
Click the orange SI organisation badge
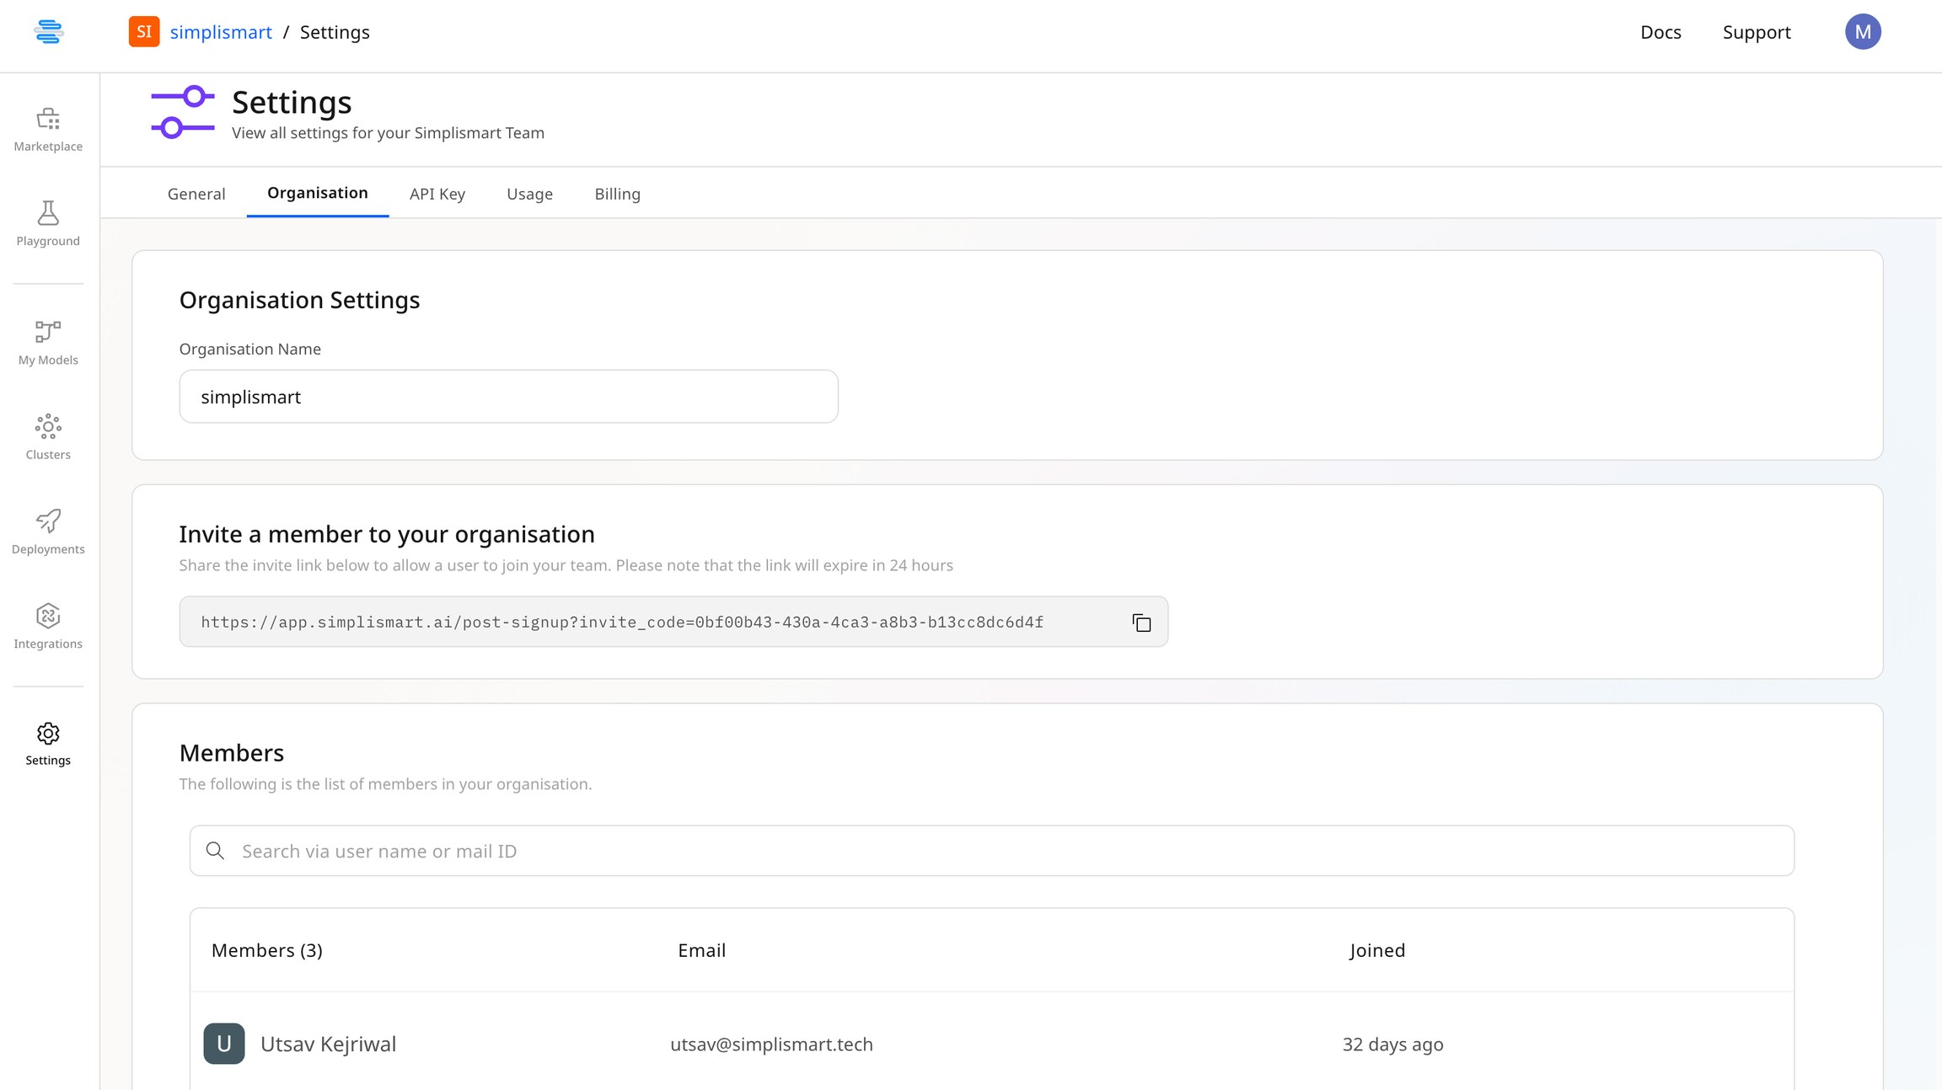tap(144, 32)
